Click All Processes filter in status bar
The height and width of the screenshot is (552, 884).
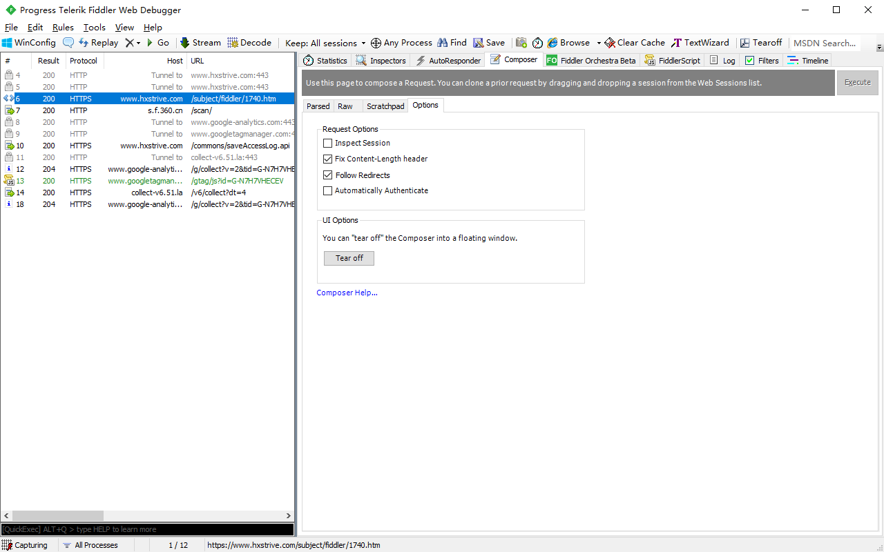90,545
